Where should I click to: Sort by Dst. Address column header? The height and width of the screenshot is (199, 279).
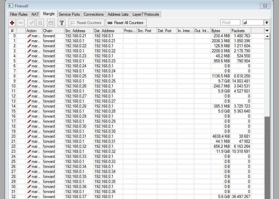(x=108, y=31)
